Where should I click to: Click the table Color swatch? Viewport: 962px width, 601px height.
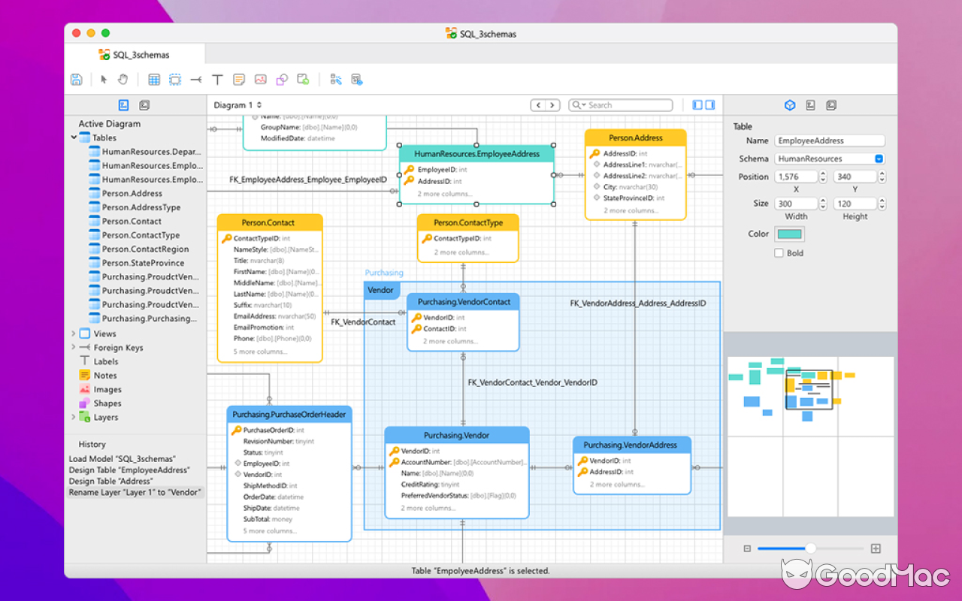791,234
